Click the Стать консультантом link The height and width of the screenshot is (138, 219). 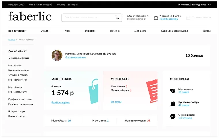coord(75,57)
